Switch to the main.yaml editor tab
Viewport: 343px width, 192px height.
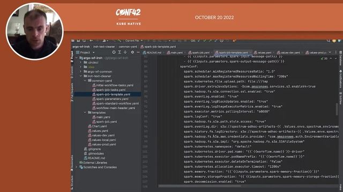[x=175, y=53]
